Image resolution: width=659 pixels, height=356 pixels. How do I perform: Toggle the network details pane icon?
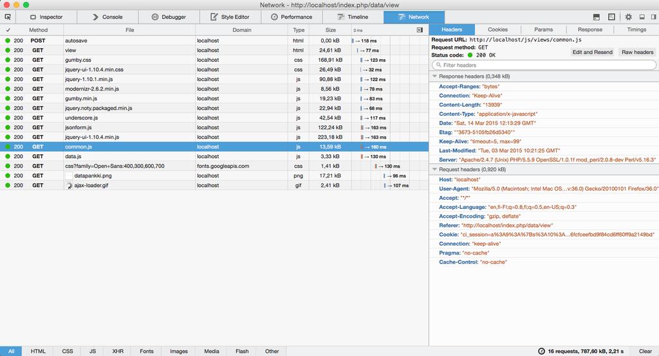click(x=420, y=30)
